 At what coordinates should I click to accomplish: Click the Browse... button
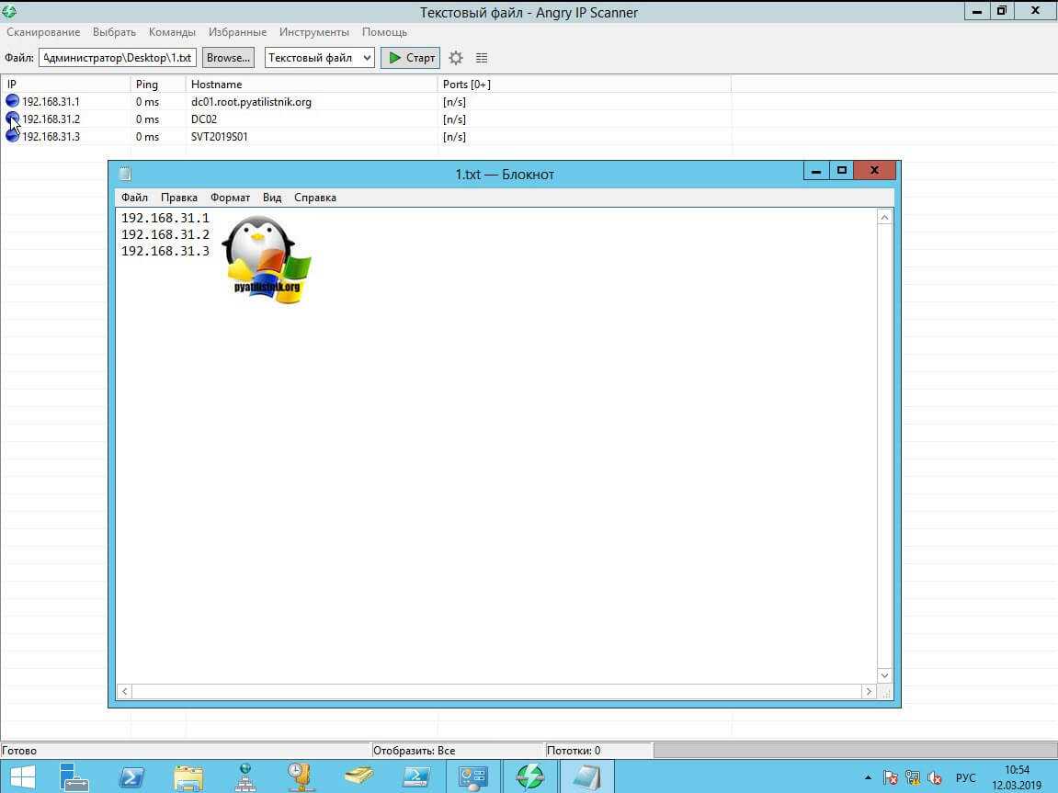pyautogui.click(x=228, y=58)
